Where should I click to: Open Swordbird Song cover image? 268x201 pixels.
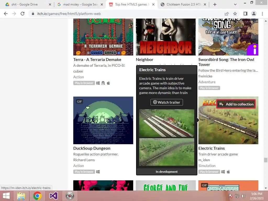[x=228, y=37]
